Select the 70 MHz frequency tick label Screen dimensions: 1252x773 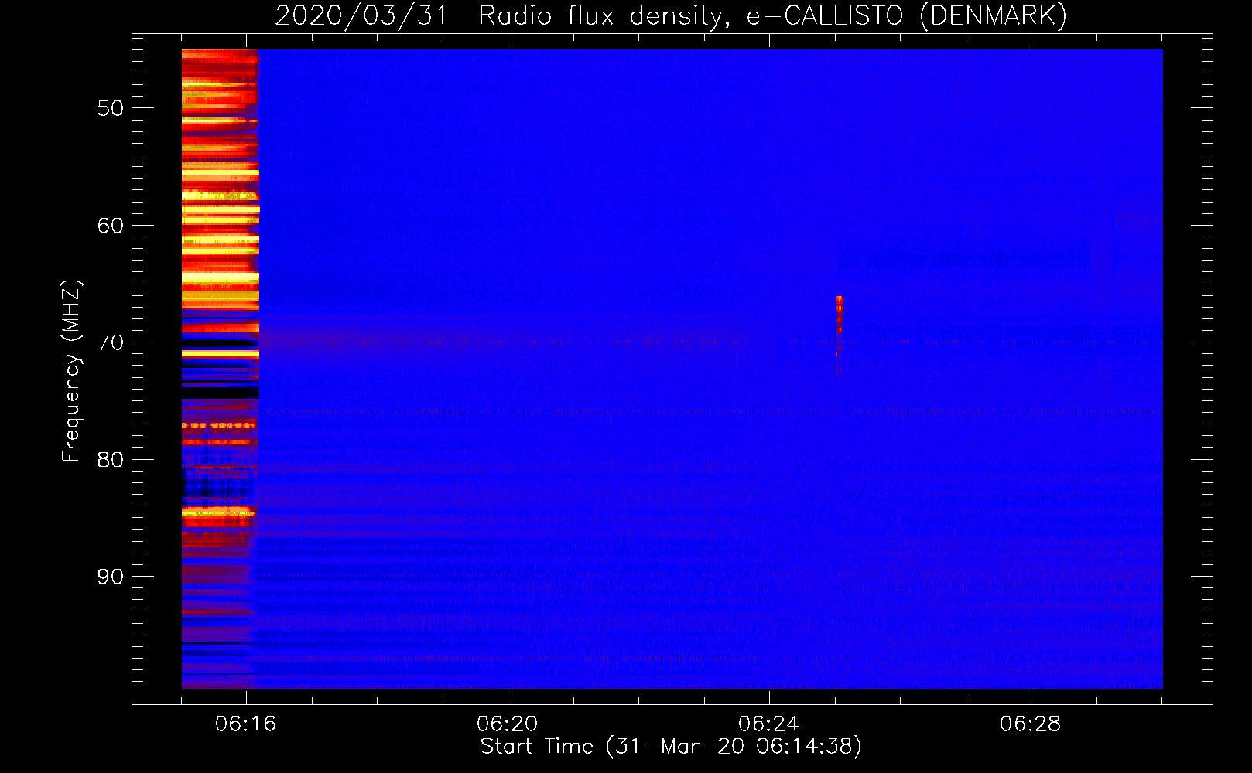[x=111, y=342]
